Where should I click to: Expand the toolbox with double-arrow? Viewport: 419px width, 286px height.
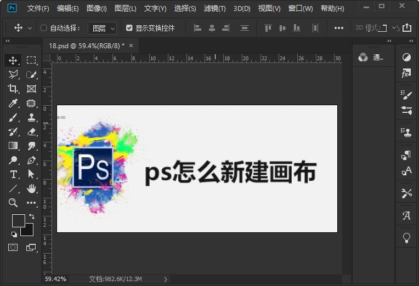tap(8, 41)
